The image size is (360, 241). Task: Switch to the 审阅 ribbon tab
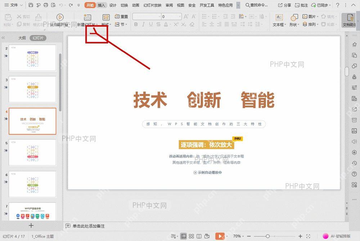(x=169, y=5)
